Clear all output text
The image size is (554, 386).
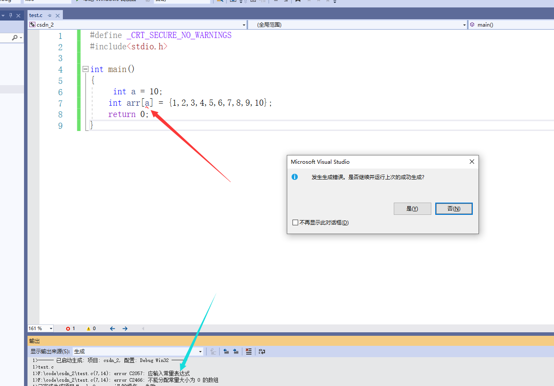tap(248, 352)
